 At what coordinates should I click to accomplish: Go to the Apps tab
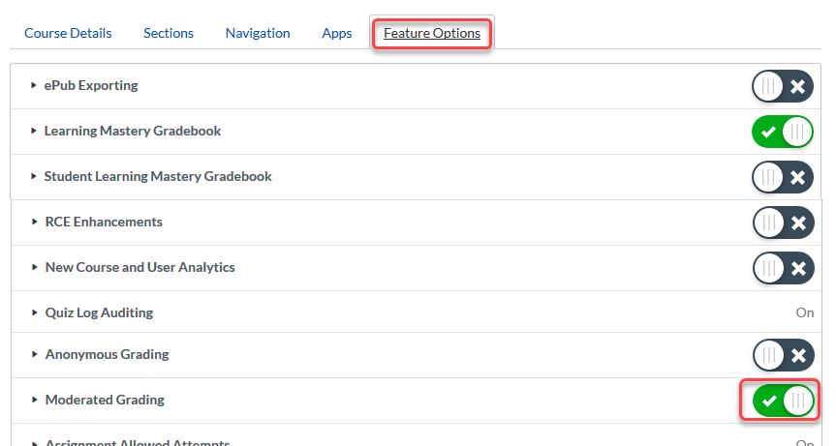pos(337,33)
